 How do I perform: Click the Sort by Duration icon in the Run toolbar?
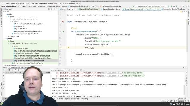15,70
